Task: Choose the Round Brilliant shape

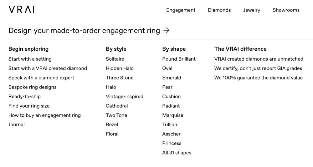Action: (179, 59)
